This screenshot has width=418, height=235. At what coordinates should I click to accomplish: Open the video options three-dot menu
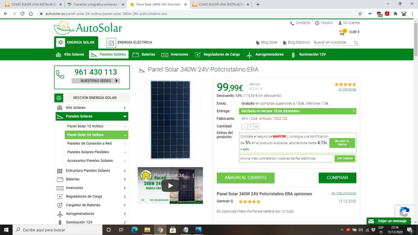(x=193, y=176)
